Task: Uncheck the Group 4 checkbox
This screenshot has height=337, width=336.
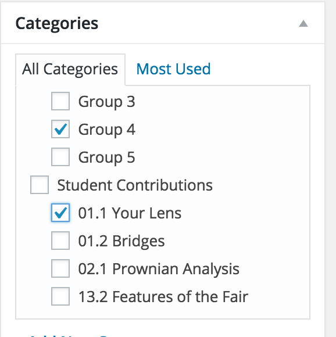Action: click(60, 129)
